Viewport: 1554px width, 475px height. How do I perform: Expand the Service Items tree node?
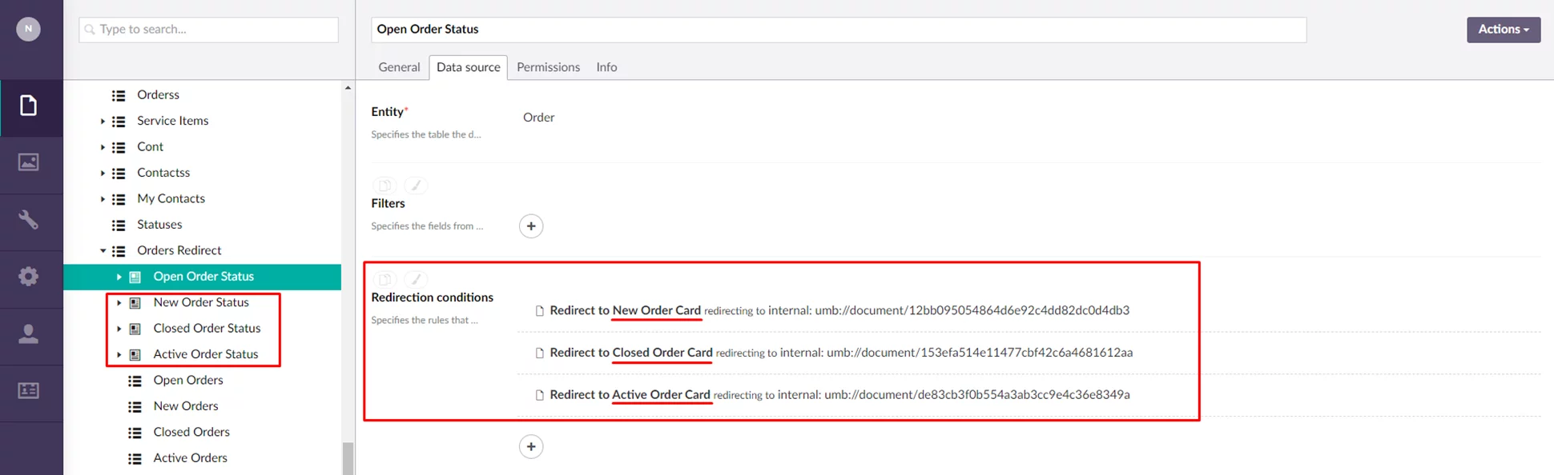[x=103, y=122]
